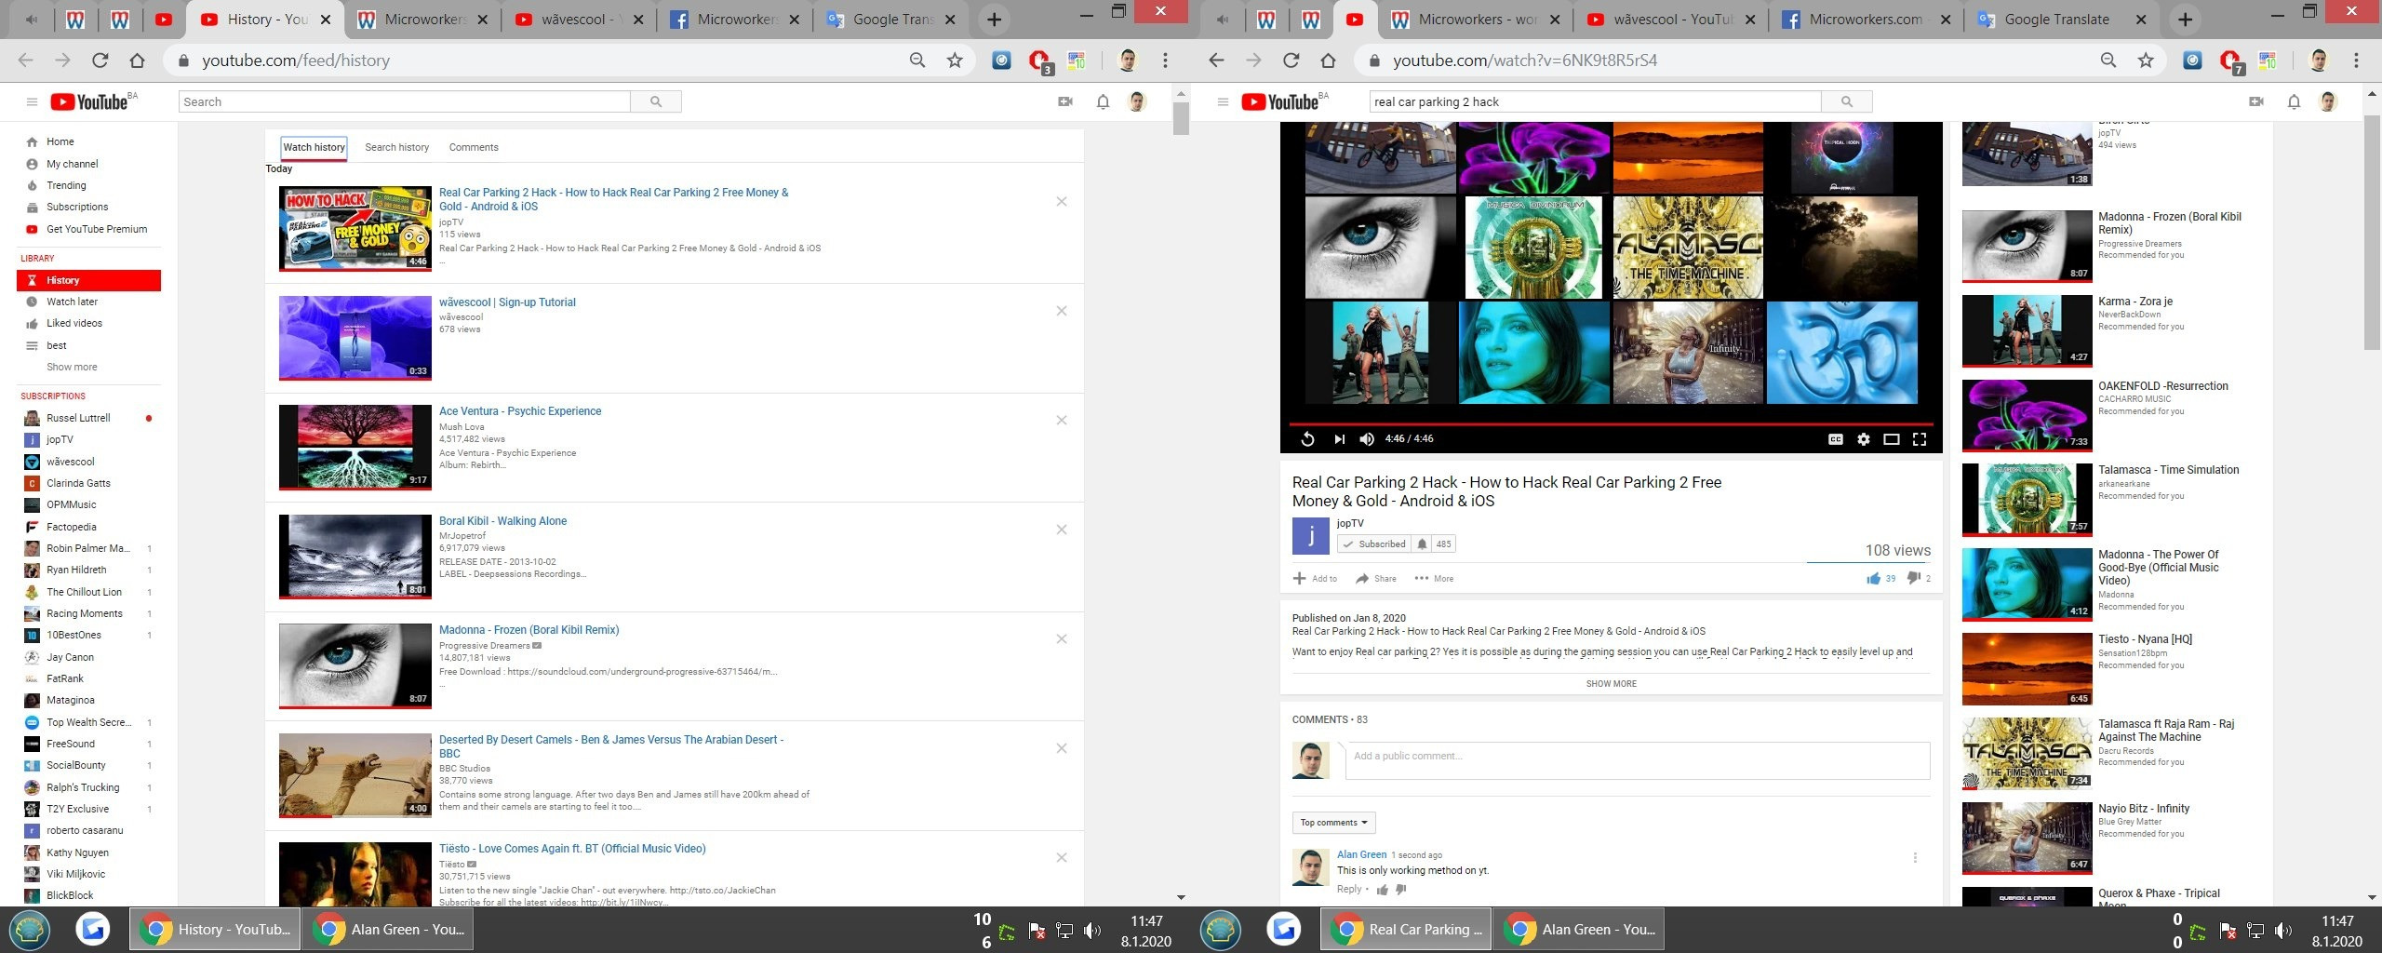Like Alan Green's comment

pos(1383,890)
